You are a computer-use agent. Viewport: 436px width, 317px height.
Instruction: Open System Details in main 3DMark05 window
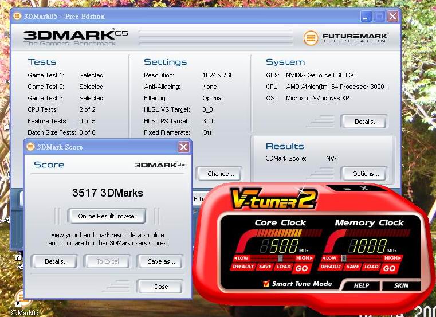coord(364,122)
